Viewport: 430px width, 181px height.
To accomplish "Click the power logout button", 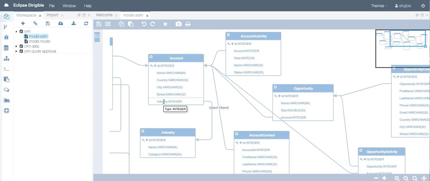I will click(423, 6).
